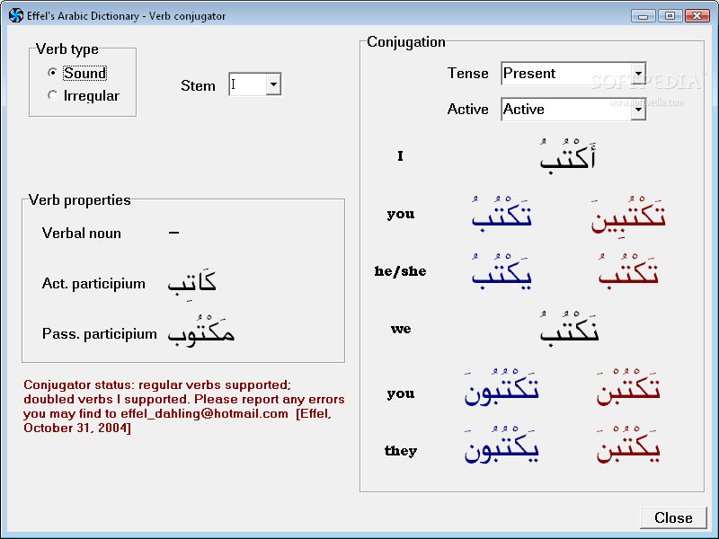
Task: Click the blue masculine plural 'you' form
Action: click(502, 387)
